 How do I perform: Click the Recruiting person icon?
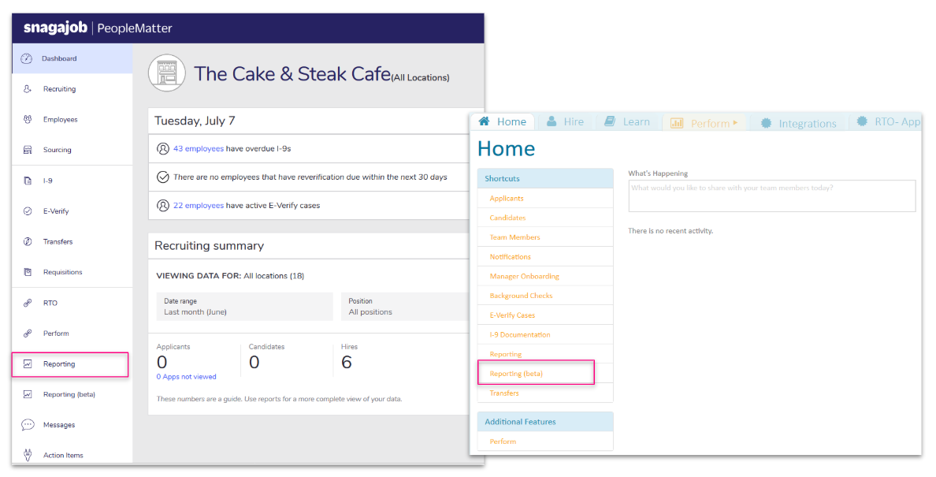28,89
